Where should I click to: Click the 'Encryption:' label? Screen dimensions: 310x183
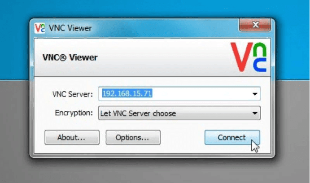point(74,113)
